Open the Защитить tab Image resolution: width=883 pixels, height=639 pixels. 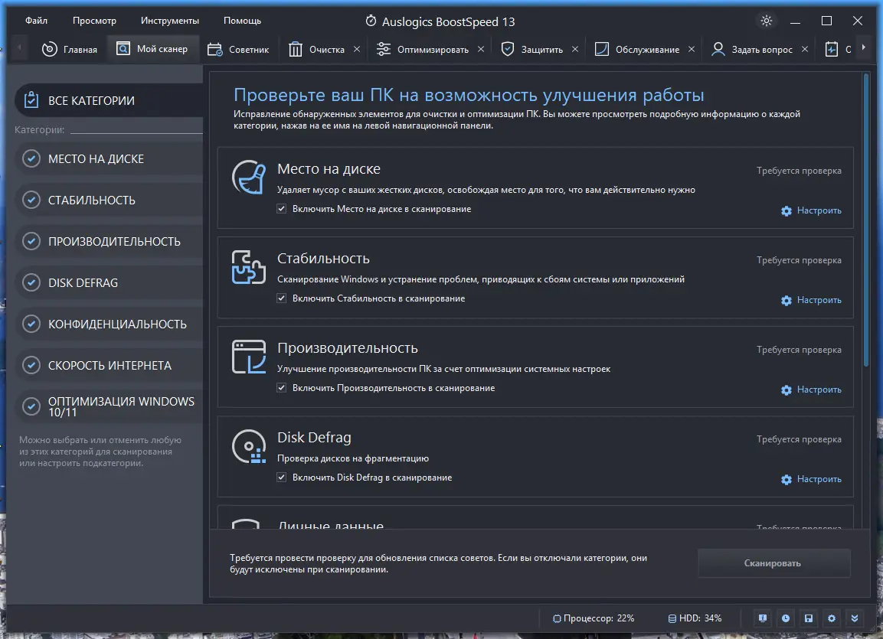click(532, 50)
